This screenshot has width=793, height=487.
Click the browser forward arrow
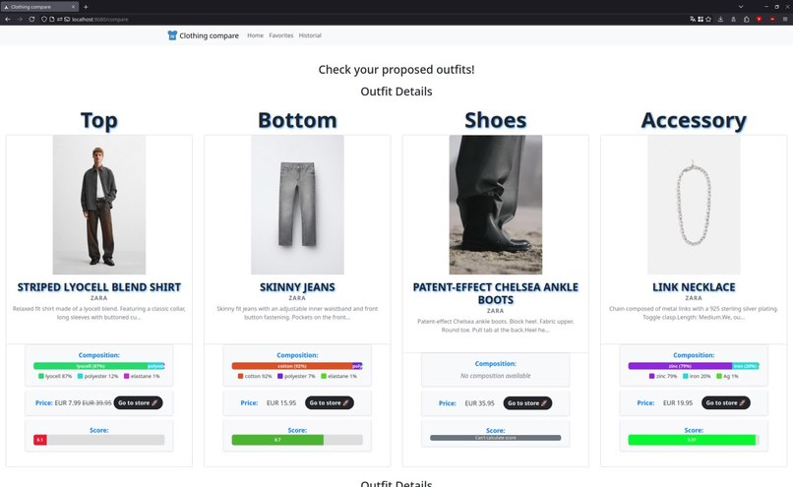pyautogui.click(x=20, y=20)
